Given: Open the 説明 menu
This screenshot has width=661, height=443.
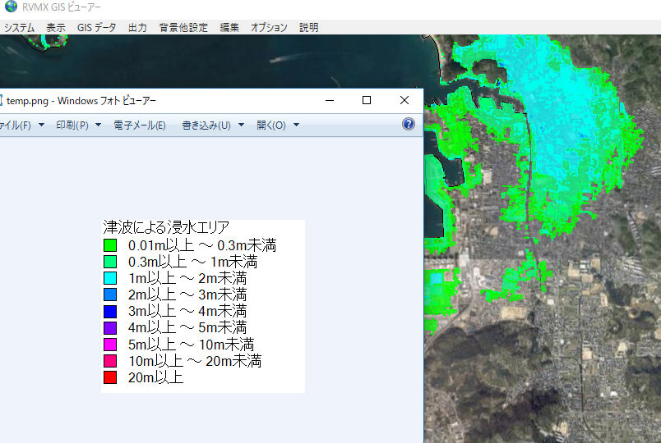Looking at the screenshot, I should coord(309,27).
